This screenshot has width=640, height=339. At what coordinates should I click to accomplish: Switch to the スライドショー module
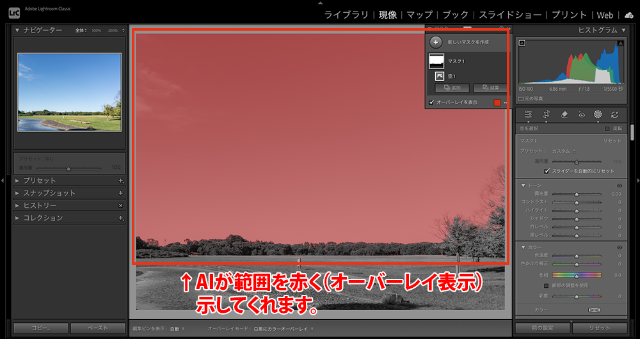click(510, 15)
